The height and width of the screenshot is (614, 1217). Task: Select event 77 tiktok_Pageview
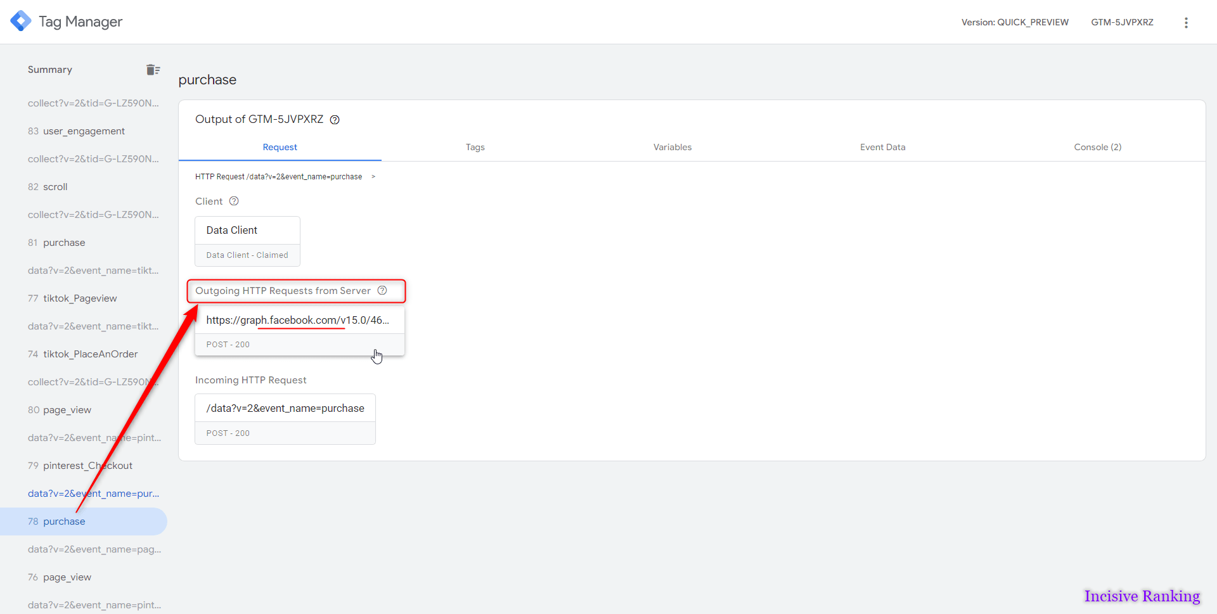[x=79, y=298]
